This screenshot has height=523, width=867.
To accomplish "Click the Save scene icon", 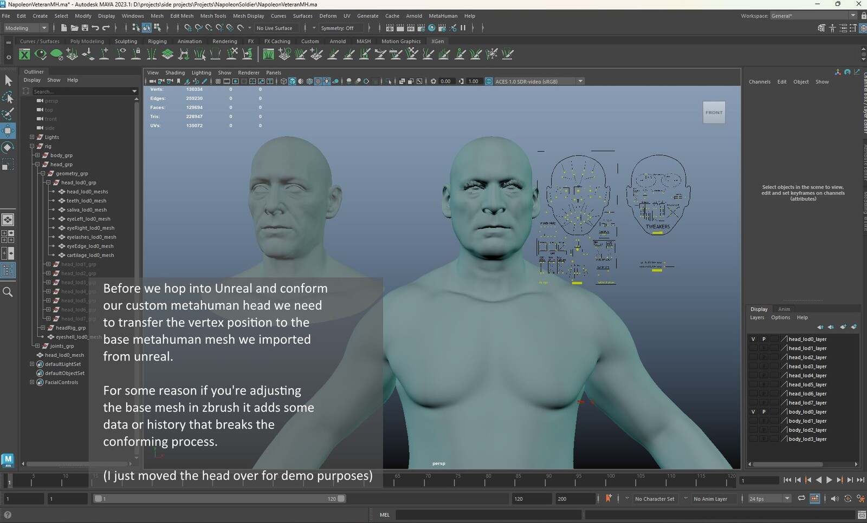I will 85,28.
